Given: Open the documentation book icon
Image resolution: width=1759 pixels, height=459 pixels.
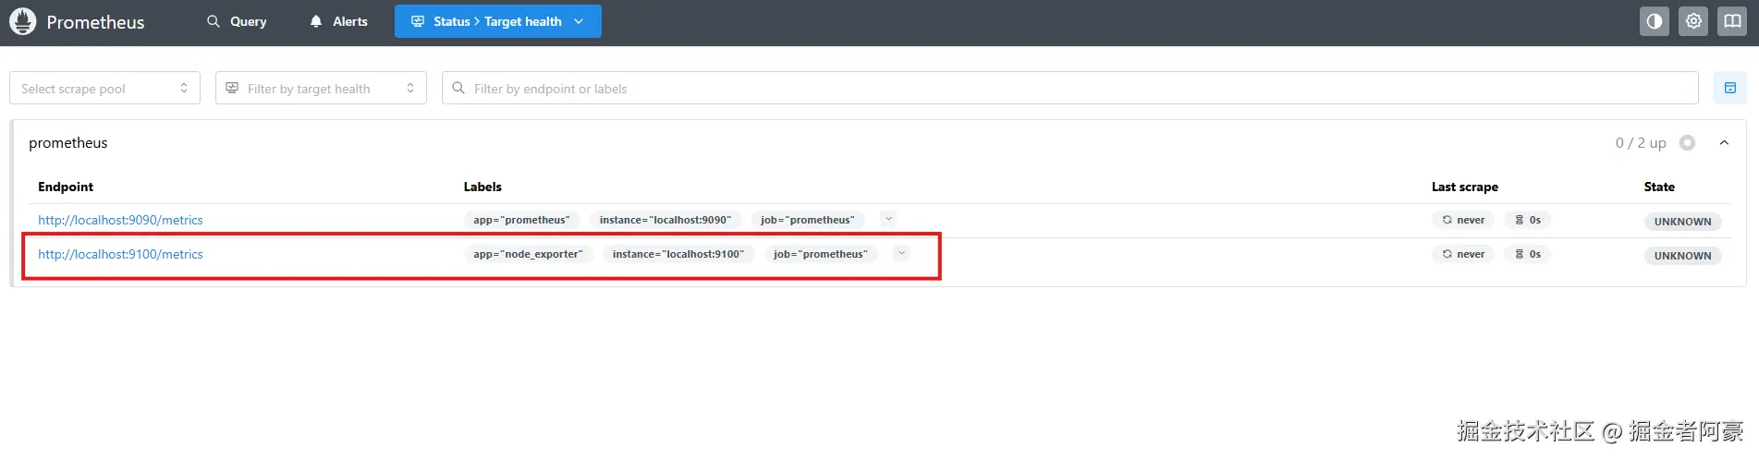Looking at the screenshot, I should click(1731, 21).
